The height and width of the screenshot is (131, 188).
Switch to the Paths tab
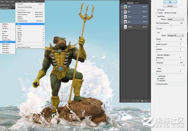137,3
